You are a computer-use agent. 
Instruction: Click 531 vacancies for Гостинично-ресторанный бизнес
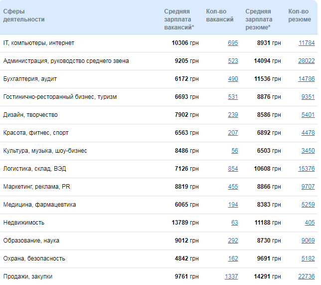(233, 97)
